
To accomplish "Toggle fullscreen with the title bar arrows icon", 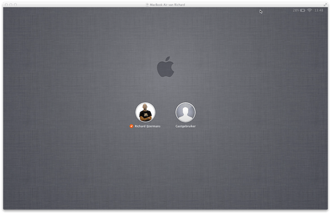I will (x=325, y=4).
